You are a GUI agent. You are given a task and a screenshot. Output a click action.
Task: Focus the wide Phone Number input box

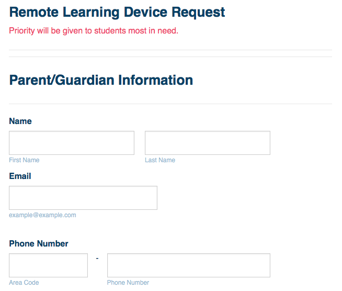point(188,265)
